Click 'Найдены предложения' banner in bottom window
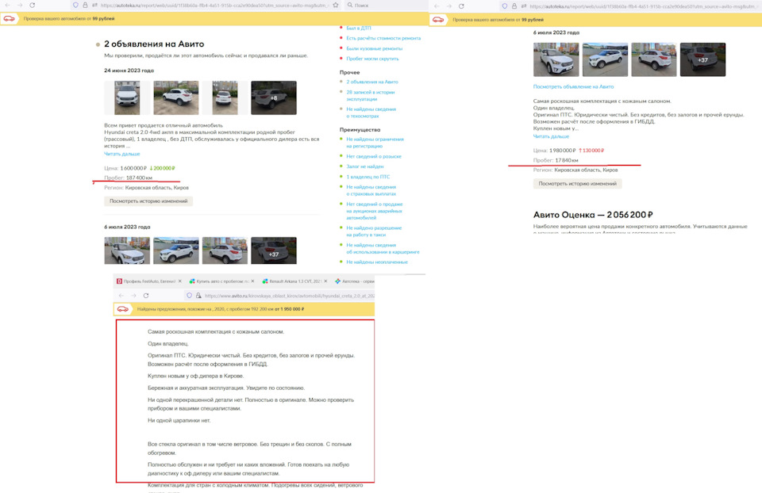The image size is (762, 493). point(221,308)
